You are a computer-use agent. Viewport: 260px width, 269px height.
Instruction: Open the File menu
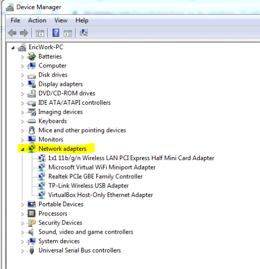point(15,20)
